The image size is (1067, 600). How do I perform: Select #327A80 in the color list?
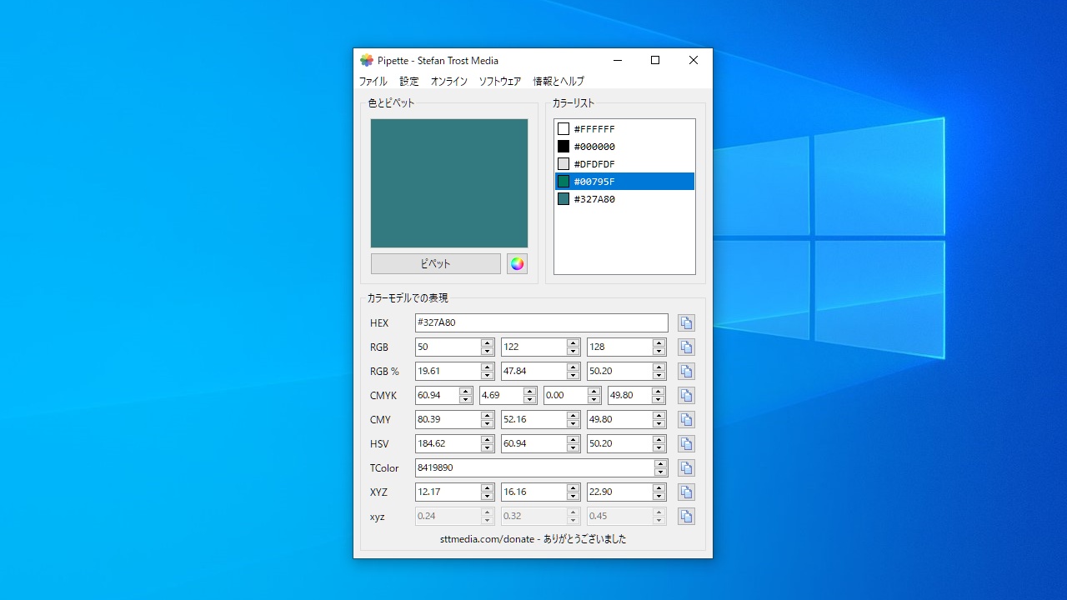[624, 199]
